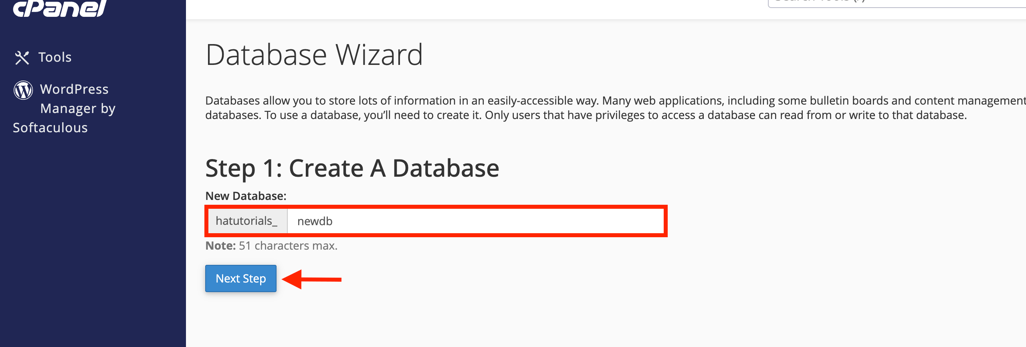Select the text 'newdb' in the database field
Screen dimensions: 1026x347
coord(314,221)
